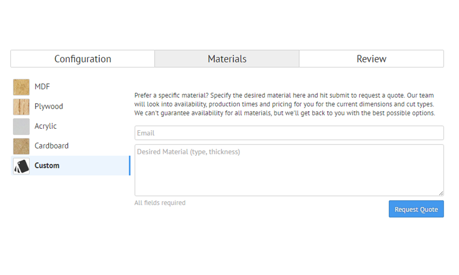Screen dimensions: 459x275
Task: Click the MDF texture swatch icon
Action: pyautogui.click(x=21, y=87)
